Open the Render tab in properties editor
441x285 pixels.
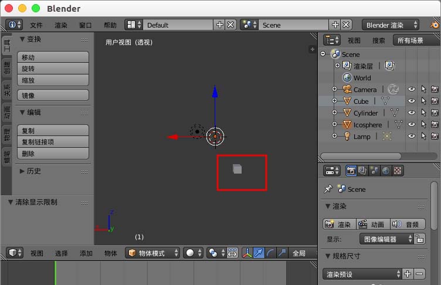[351, 171]
